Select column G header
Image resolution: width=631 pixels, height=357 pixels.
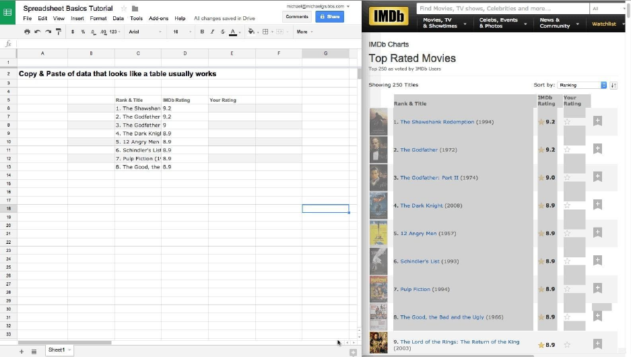(x=325, y=53)
